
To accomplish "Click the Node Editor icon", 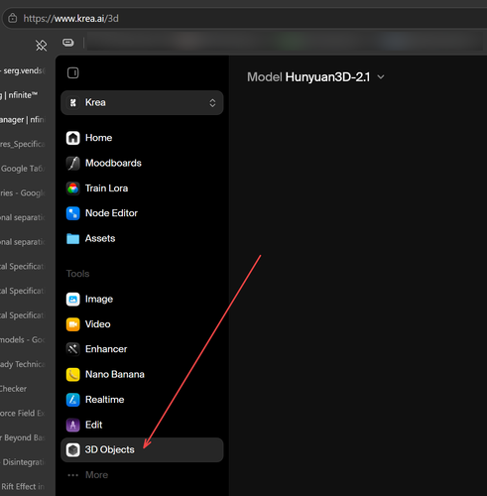I will [73, 213].
